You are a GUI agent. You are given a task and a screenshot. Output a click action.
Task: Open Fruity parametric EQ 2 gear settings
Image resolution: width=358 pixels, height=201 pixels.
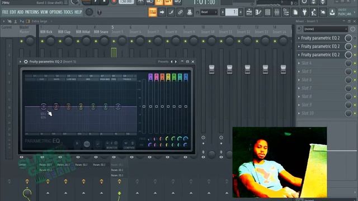(x=26, y=61)
